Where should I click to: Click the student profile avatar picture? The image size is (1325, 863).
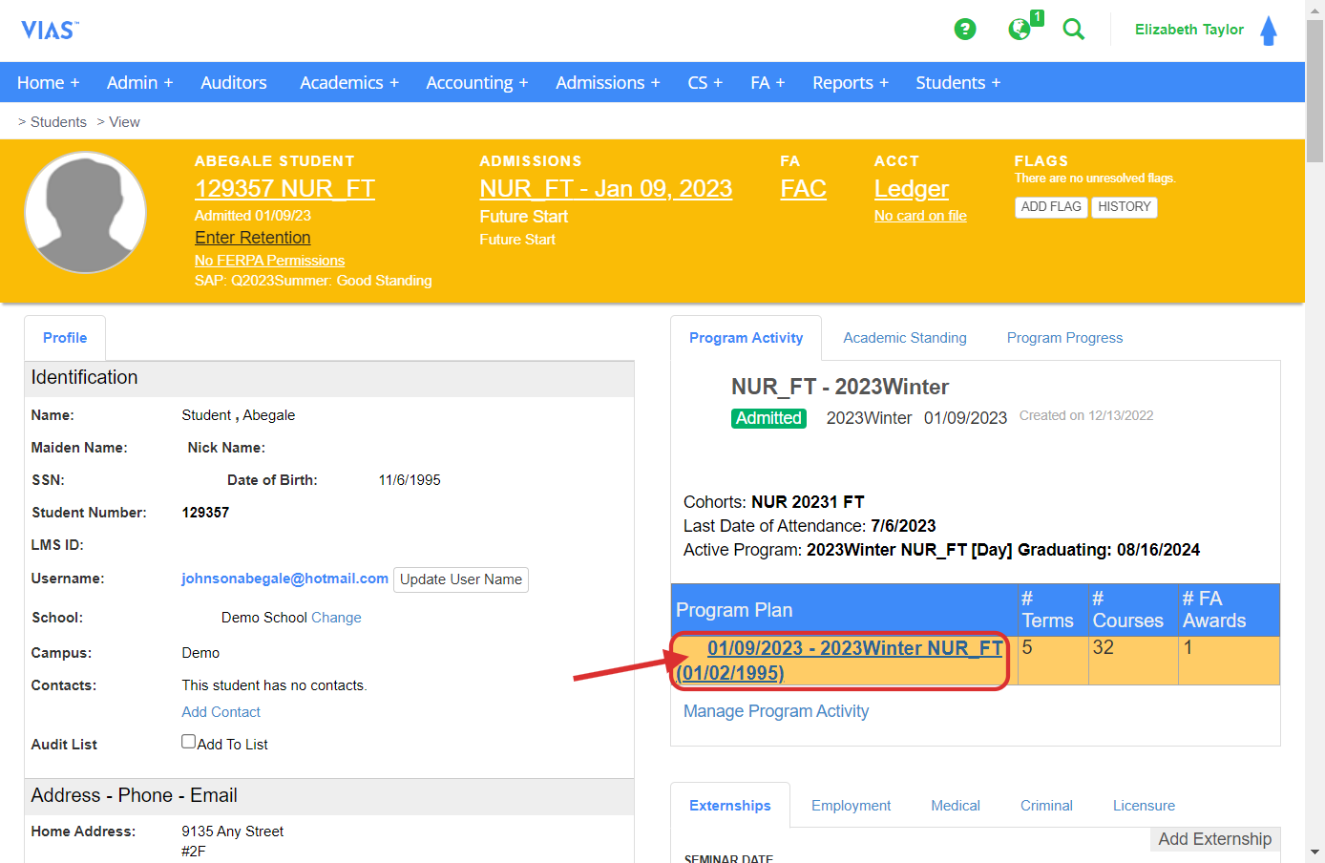pyautogui.click(x=86, y=213)
